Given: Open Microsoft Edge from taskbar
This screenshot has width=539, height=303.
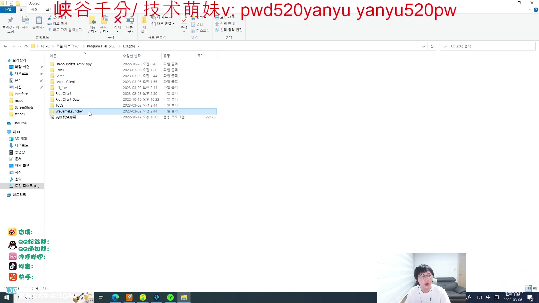Looking at the screenshot, I should click(x=115, y=297).
